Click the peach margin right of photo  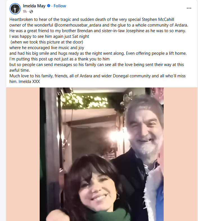(181, 154)
